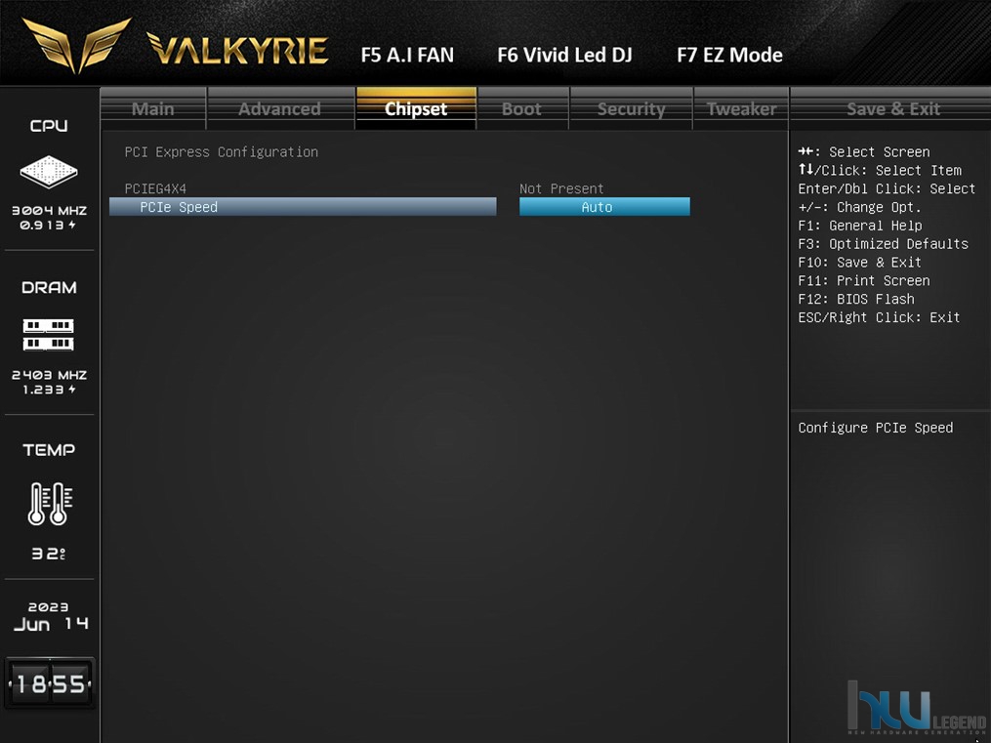The height and width of the screenshot is (743, 991).
Task: Click the DRAM 2403 MHZ reading
Action: [49, 375]
